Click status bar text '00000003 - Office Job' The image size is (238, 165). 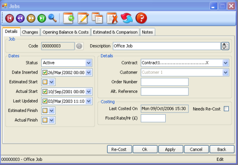pos(22,160)
